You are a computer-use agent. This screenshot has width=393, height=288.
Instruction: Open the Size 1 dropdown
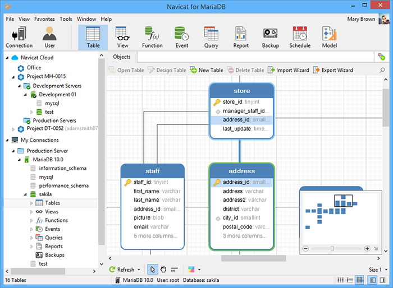point(378,270)
